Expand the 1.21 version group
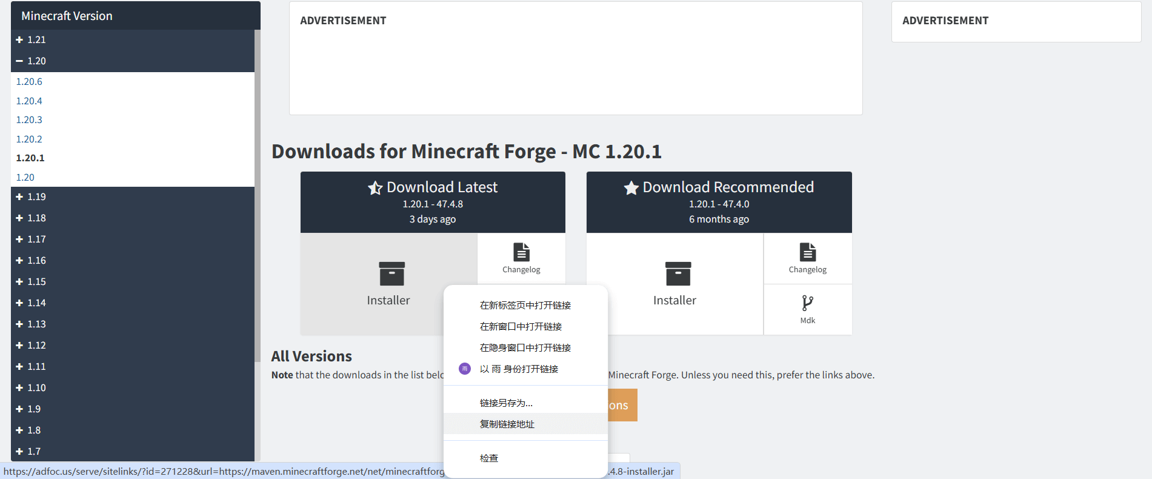The image size is (1152, 479). pyautogui.click(x=19, y=40)
